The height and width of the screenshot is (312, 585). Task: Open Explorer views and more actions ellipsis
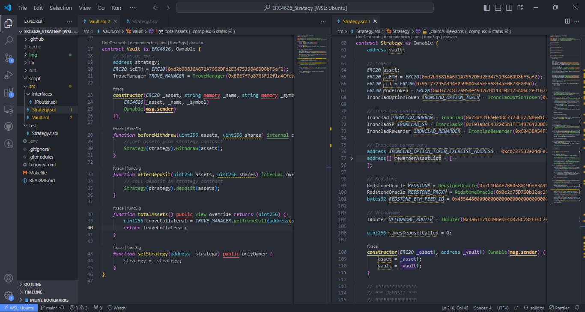click(x=69, y=21)
